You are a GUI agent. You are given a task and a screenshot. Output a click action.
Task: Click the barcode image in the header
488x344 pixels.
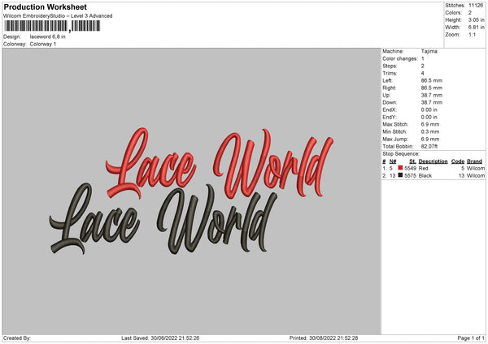pos(52,26)
